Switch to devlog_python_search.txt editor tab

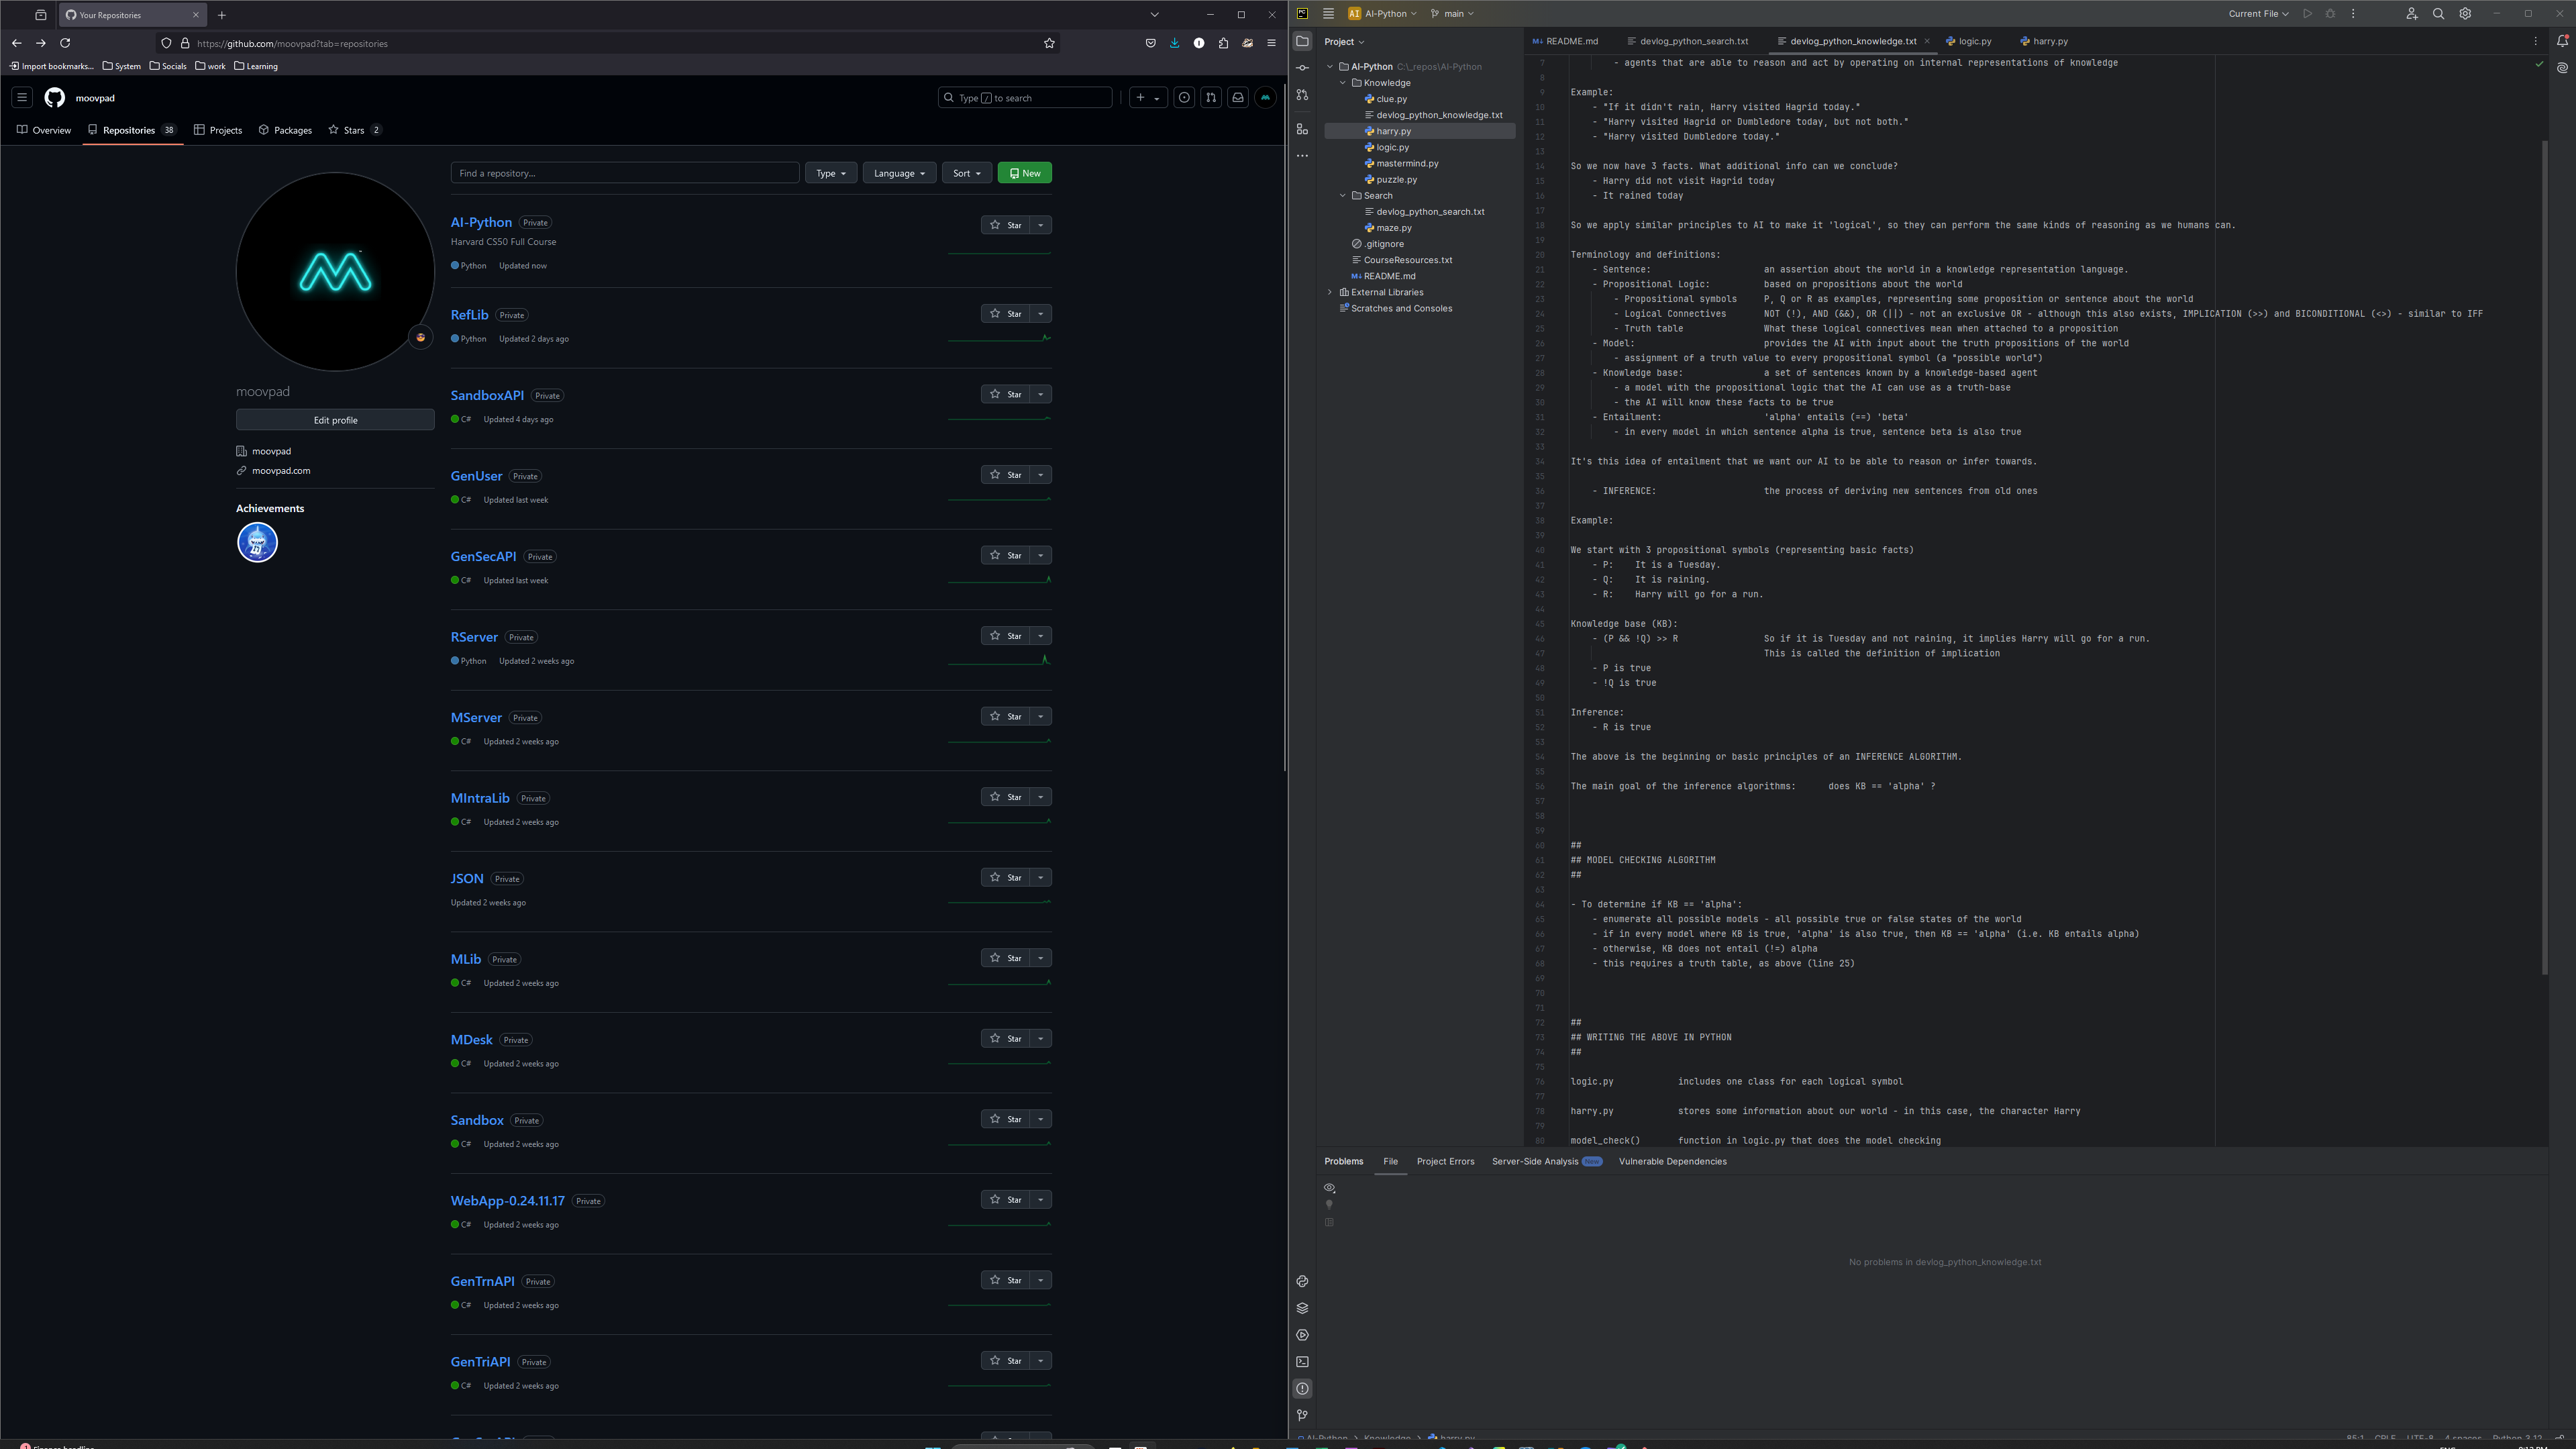tap(1688, 41)
